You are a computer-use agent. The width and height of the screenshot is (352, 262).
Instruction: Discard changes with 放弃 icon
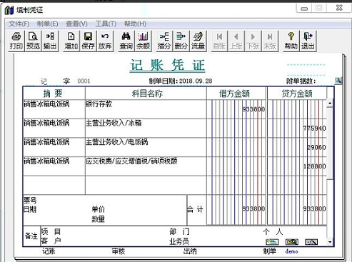(x=105, y=41)
